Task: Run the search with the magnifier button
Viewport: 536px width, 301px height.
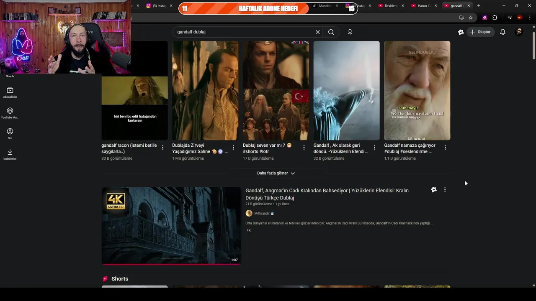Action: 331,32
